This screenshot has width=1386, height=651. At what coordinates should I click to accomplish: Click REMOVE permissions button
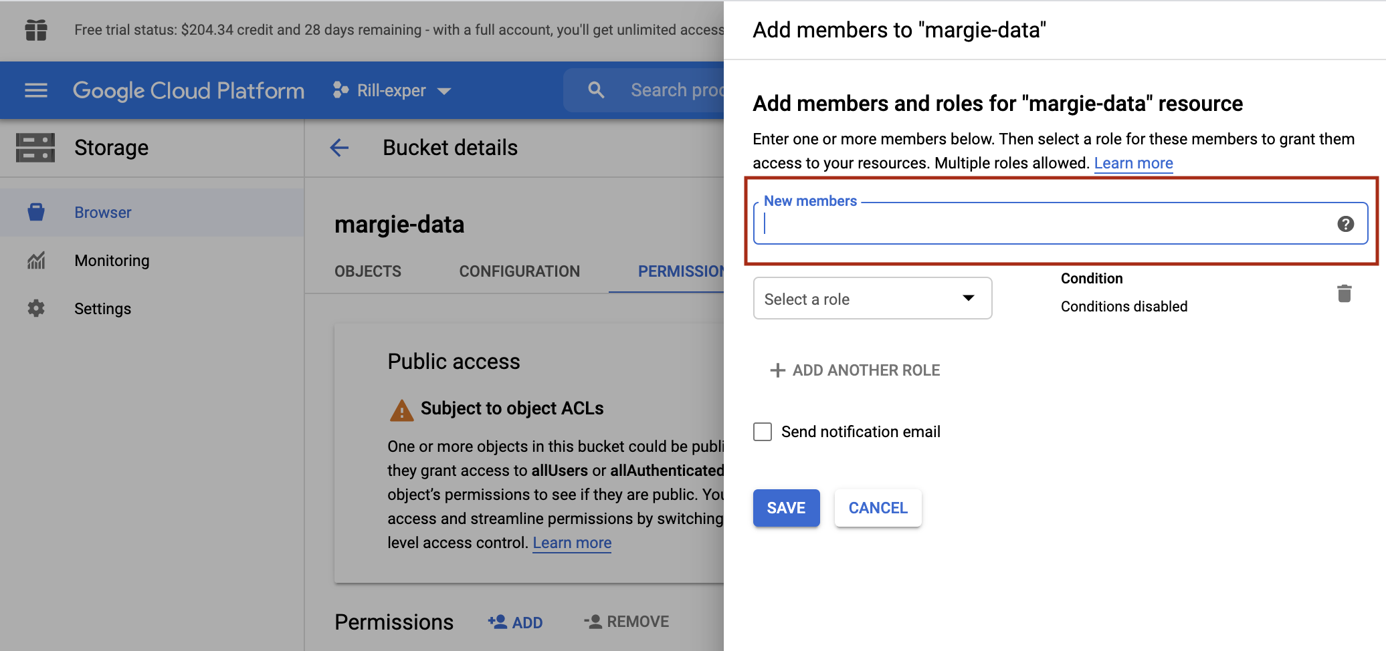click(x=627, y=622)
